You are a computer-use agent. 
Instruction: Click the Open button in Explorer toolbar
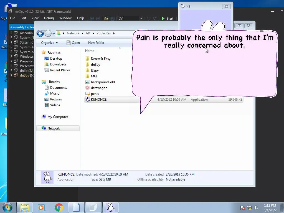[x=73, y=43]
